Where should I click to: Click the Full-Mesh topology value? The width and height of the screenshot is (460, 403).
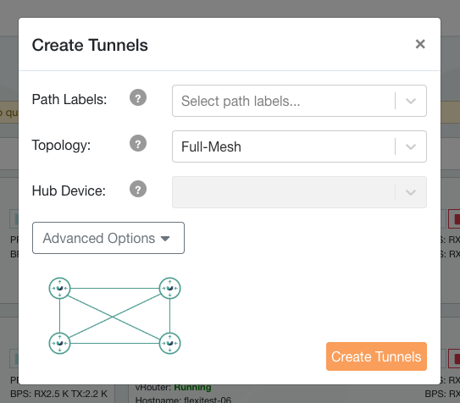(211, 146)
